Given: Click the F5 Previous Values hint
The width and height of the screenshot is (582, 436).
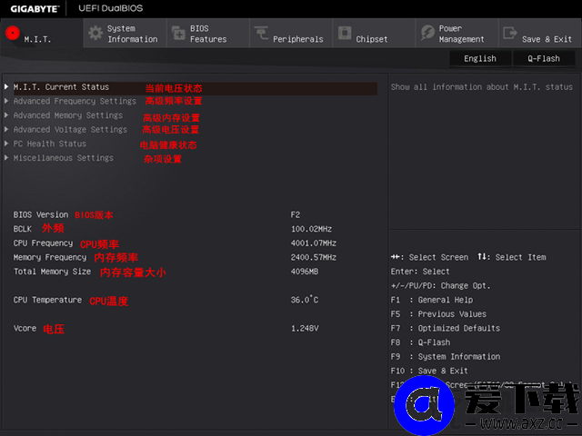Looking at the screenshot, I should tap(438, 314).
